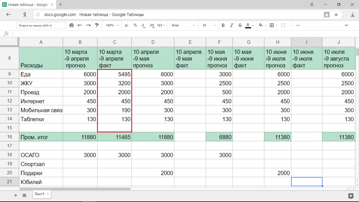
Task: Undo the last action
Action: tap(80, 25)
